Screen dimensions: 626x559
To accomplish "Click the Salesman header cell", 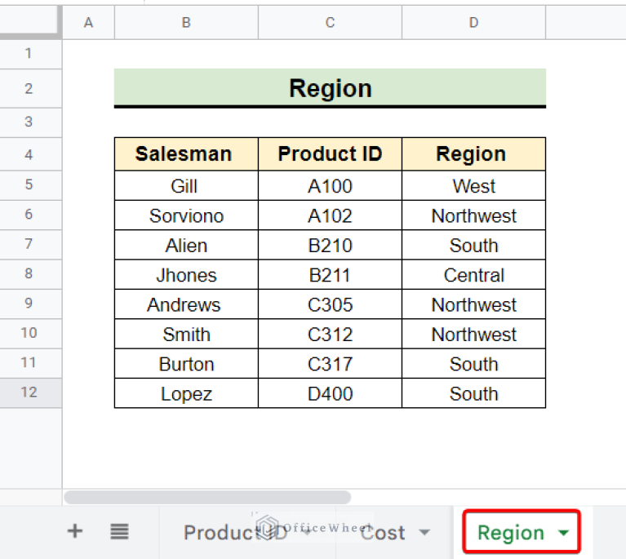I will pos(186,154).
